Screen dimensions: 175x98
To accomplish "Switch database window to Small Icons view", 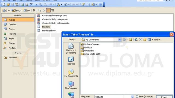I will tap(44, 10).
